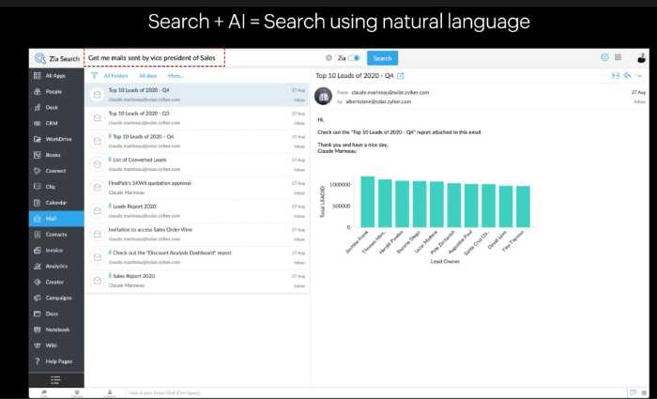657x399 pixels.
Task: Click the first bar in the leads chart
Action: (368, 202)
